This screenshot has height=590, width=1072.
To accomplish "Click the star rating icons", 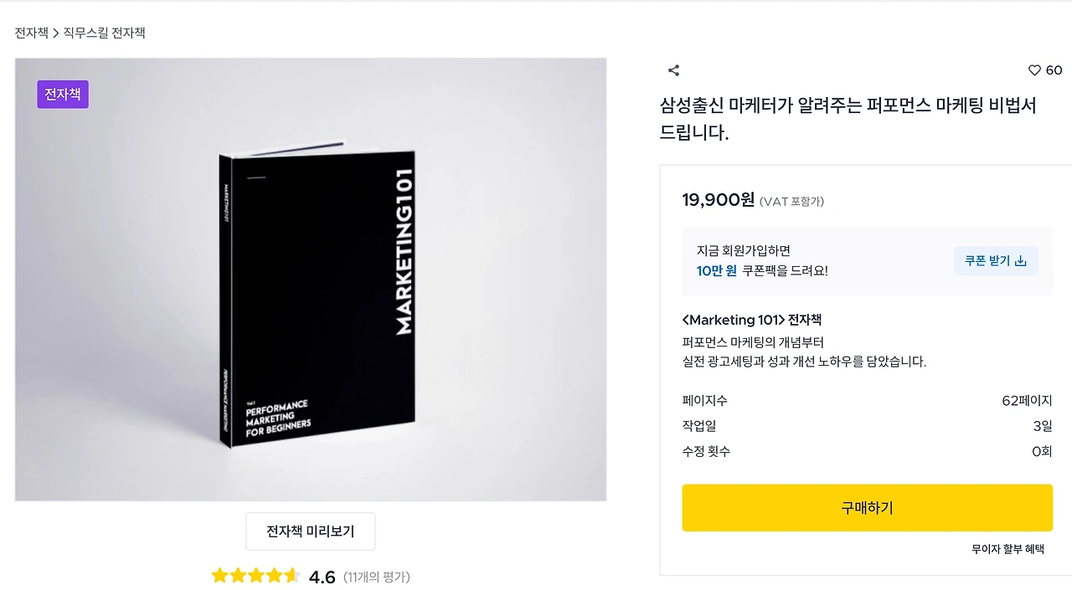I will point(255,576).
